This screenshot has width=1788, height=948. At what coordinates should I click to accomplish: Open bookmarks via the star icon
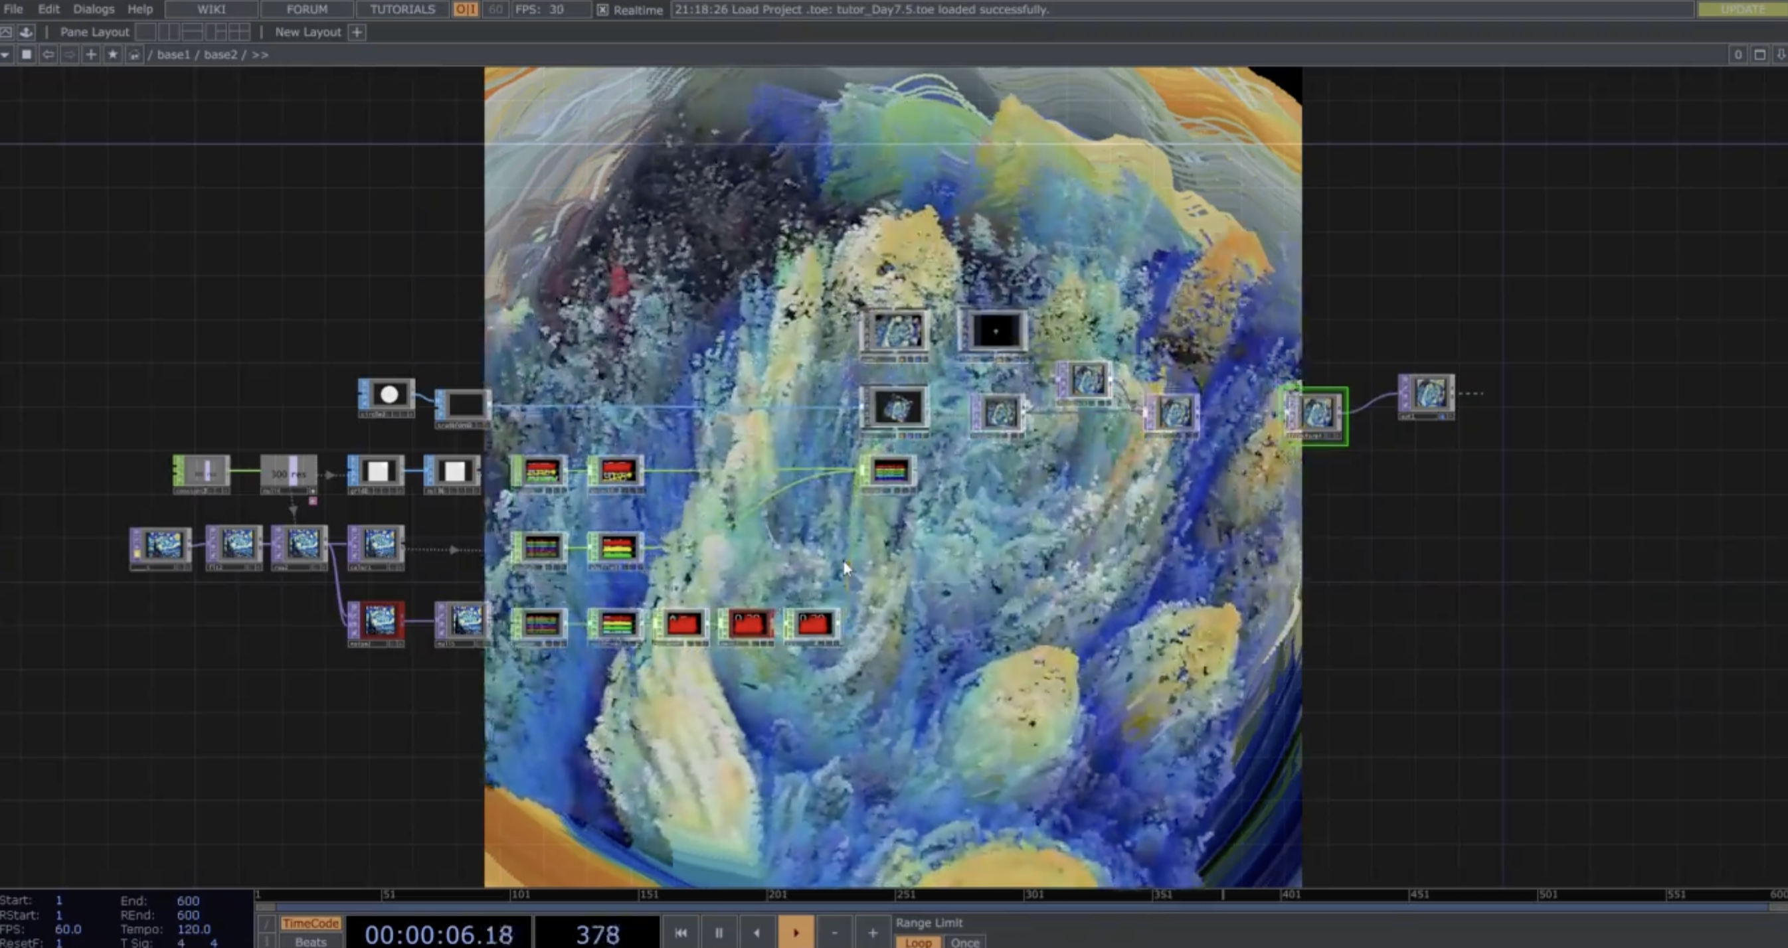112,54
